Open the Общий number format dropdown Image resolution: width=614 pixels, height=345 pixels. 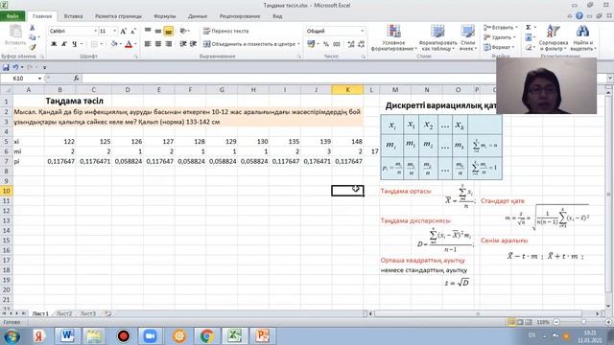pyautogui.click(x=363, y=31)
